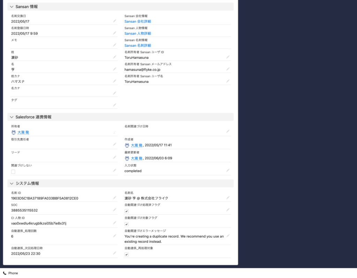Click SOC value 3885535115532
This screenshot has width=357, height=278.
coord(24,211)
